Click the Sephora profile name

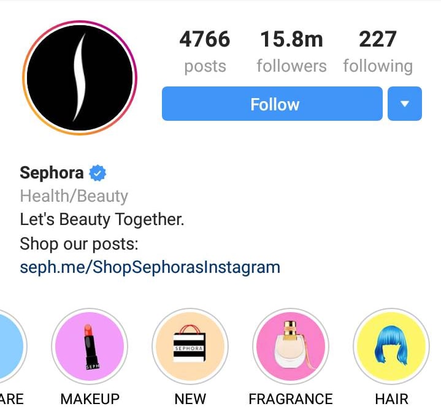point(52,173)
